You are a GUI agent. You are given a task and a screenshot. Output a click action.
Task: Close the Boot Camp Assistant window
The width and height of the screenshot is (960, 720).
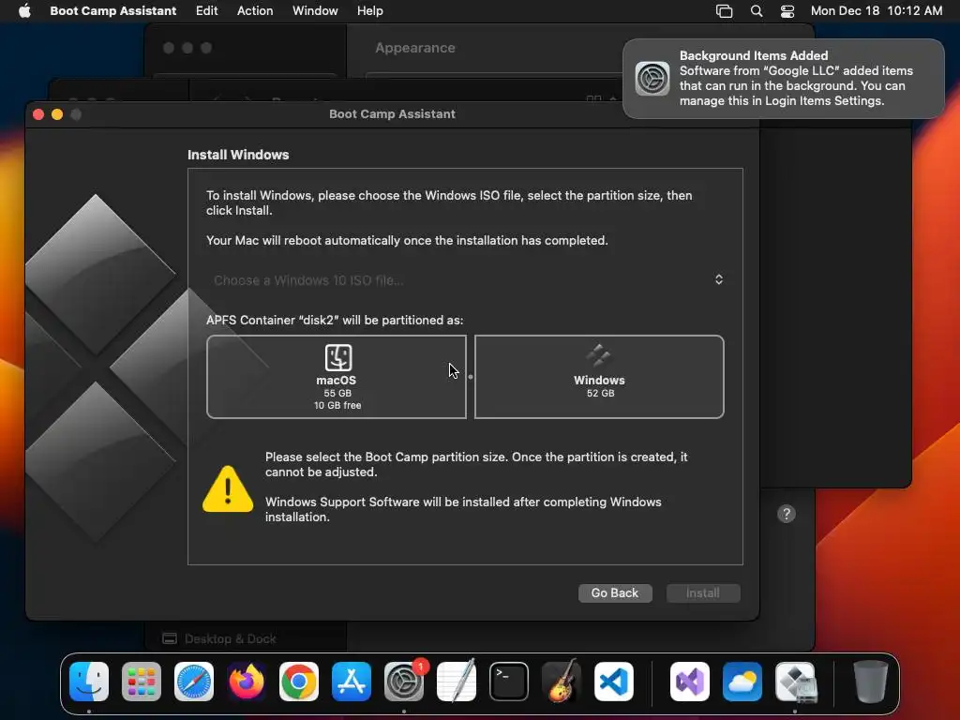coord(37,114)
